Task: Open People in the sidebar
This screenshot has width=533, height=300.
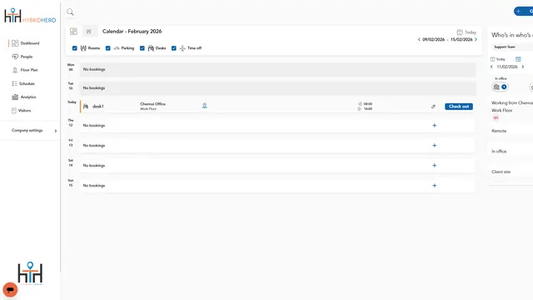Action: click(22, 57)
